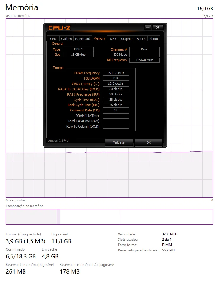Click the Reserva de memória não paginável label

87,265
